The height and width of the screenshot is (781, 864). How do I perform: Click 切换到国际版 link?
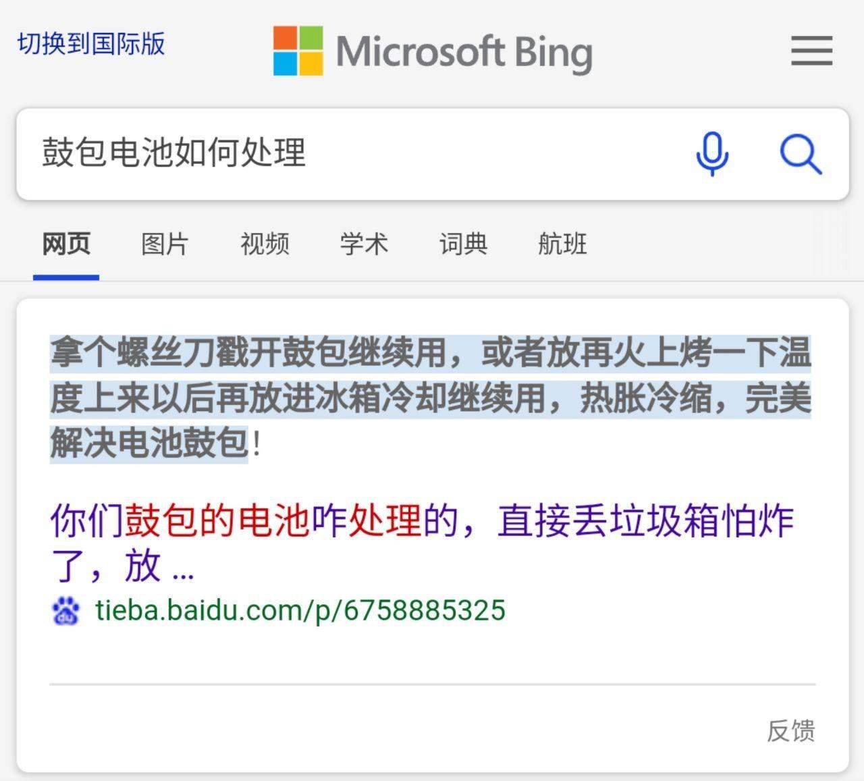(91, 43)
